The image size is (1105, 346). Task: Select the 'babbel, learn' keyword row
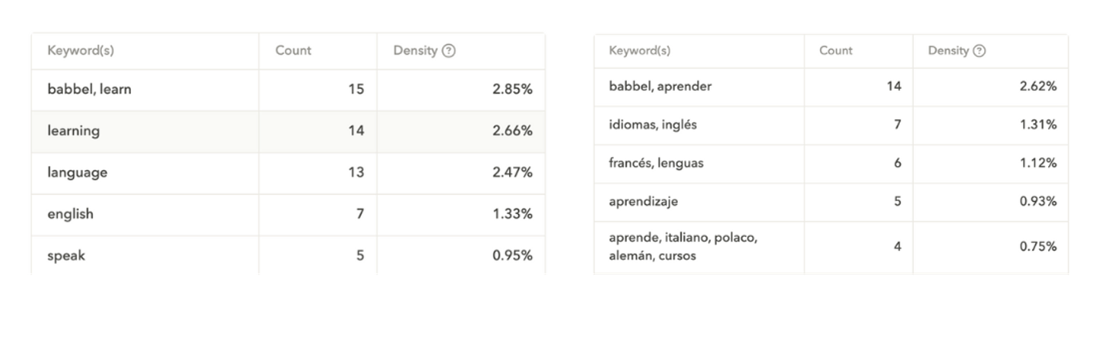click(x=90, y=90)
